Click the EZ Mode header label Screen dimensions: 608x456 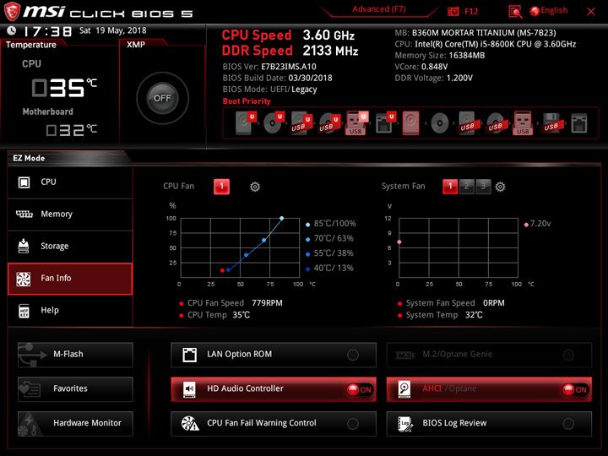pos(29,158)
